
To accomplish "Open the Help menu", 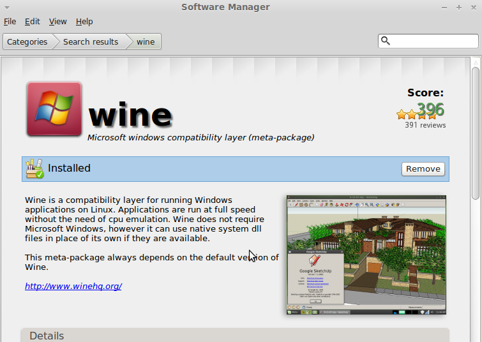I will 84,22.
